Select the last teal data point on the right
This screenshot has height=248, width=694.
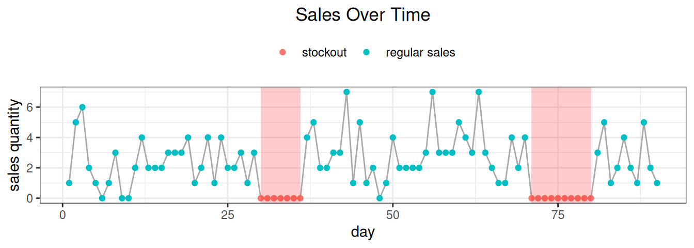tap(657, 183)
